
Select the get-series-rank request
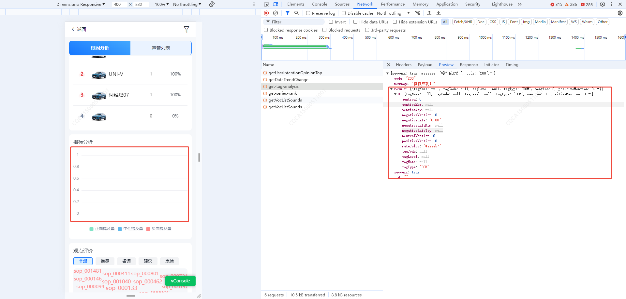click(x=283, y=93)
